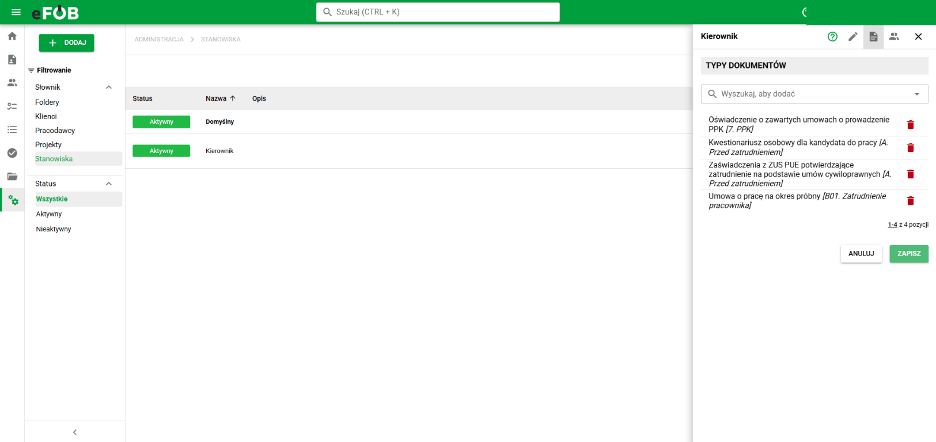Delete Umowa o pracę na okres próbny
Screen dimensions: 936x442
click(x=911, y=201)
